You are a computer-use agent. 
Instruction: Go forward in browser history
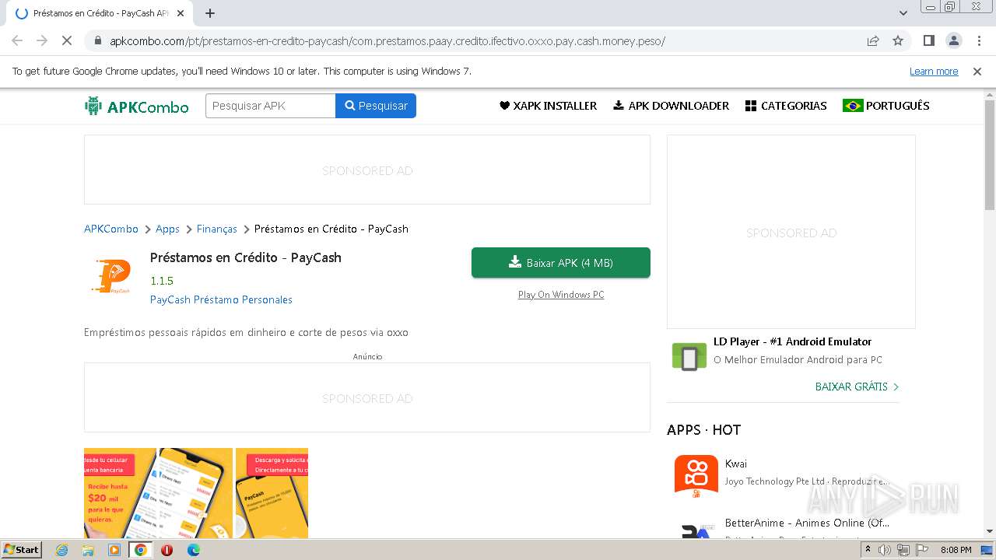42,40
